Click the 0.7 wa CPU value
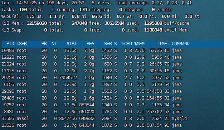This screenshot has height=130, width=224. click(121, 16)
